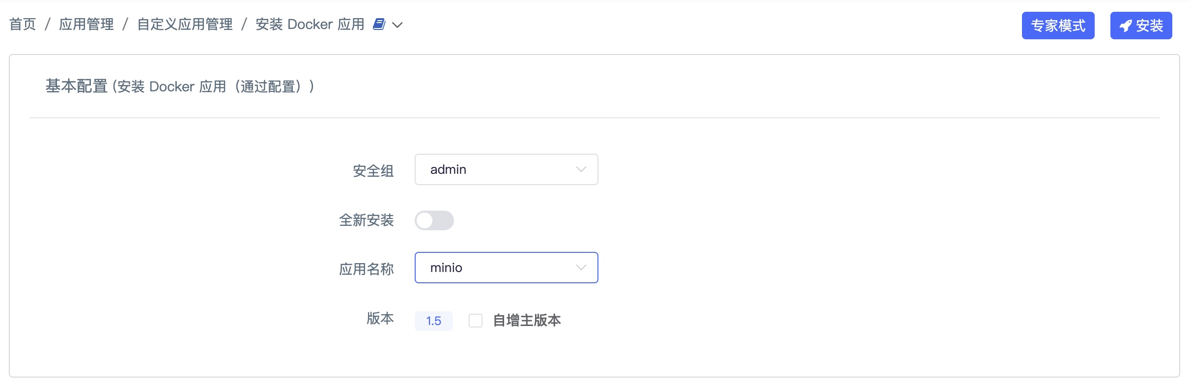Open the book documentation icon in breadcrumb
Screen dimensions: 1190x381
point(379,24)
